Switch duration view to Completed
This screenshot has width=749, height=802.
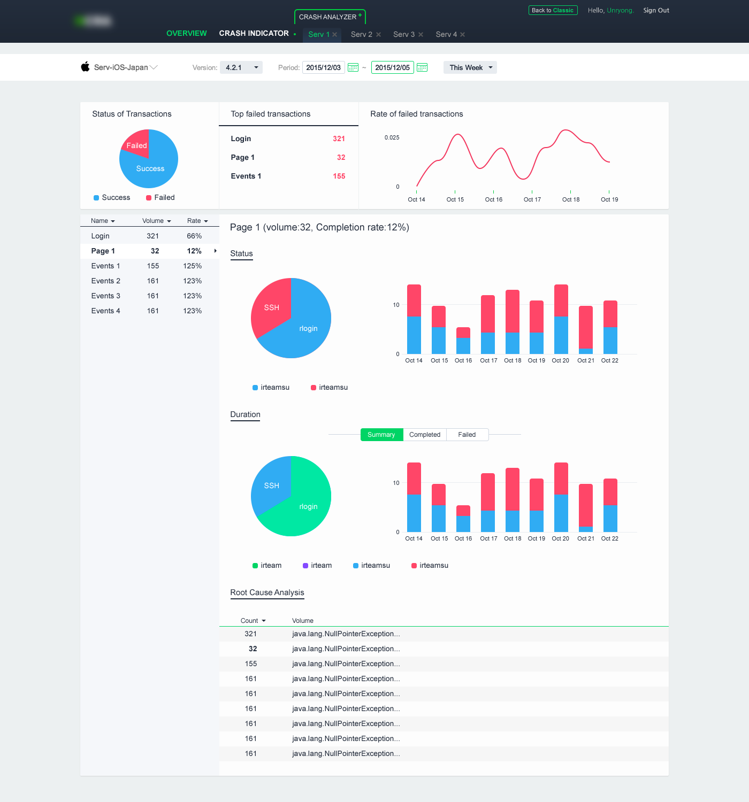(x=425, y=435)
